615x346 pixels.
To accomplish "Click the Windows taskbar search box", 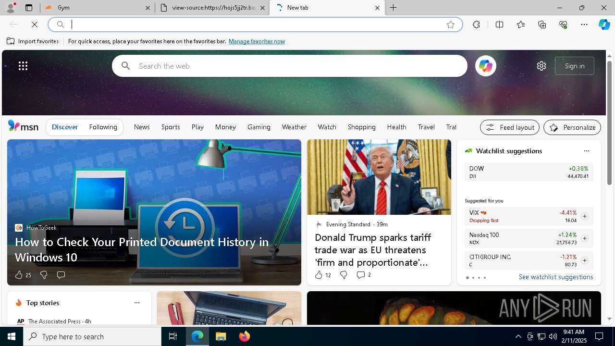I will (x=92, y=336).
